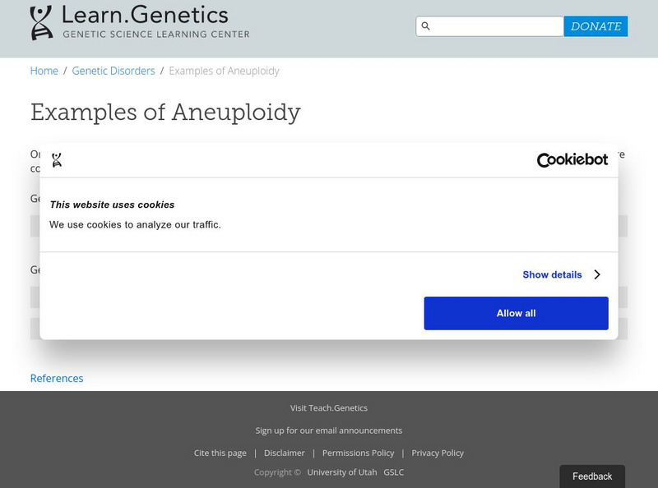Open the References link
The height and width of the screenshot is (488, 658).
(x=57, y=378)
